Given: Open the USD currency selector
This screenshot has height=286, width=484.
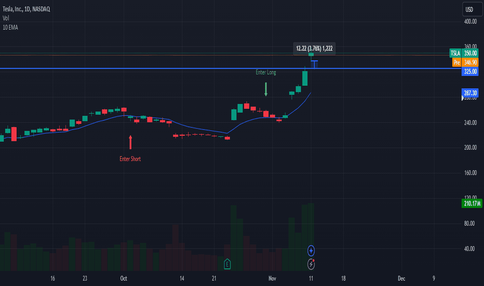Looking at the screenshot, I should coord(472,9).
